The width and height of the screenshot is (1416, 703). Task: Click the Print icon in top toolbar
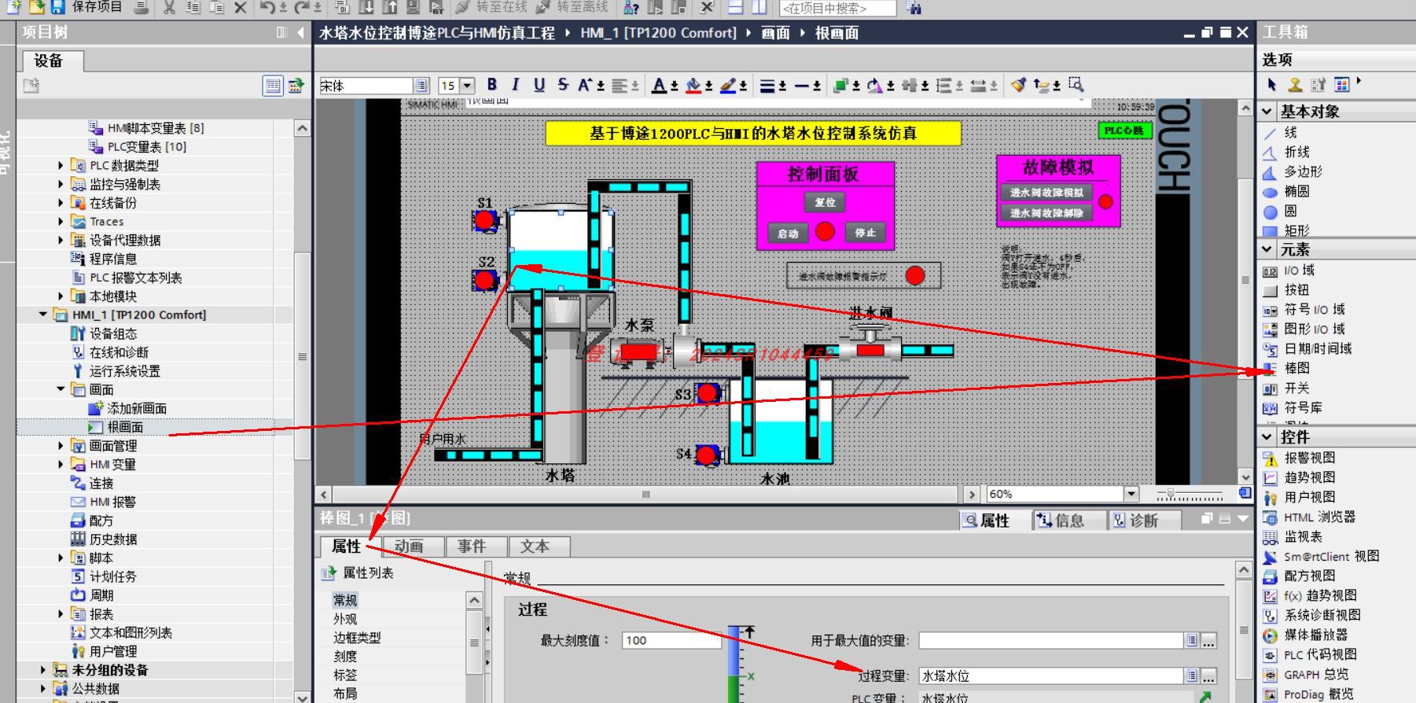(x=141, y=7)
